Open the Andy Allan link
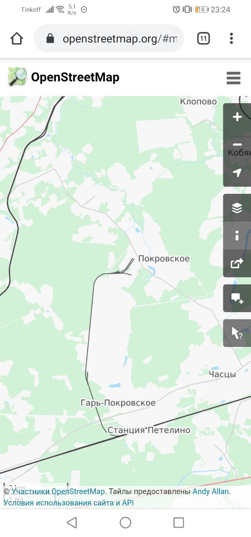 (x=211, y=491)
